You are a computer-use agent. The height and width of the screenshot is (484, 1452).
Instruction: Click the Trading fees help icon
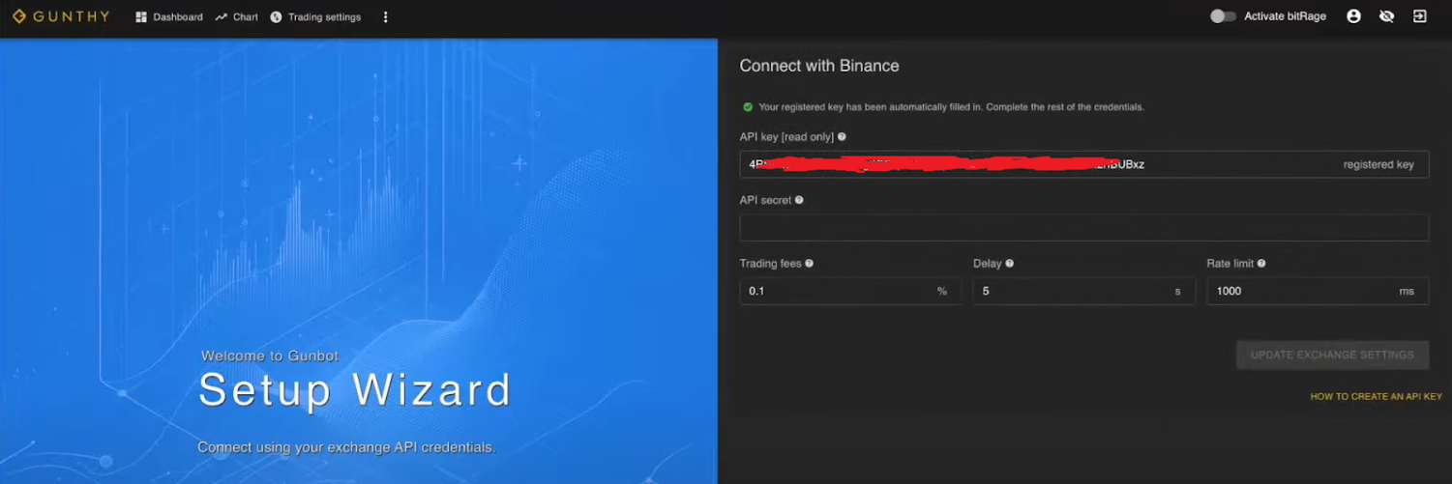click(x=809, y=263)
